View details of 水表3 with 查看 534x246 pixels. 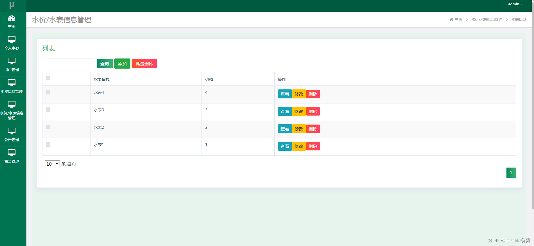(x=285, y=111)
